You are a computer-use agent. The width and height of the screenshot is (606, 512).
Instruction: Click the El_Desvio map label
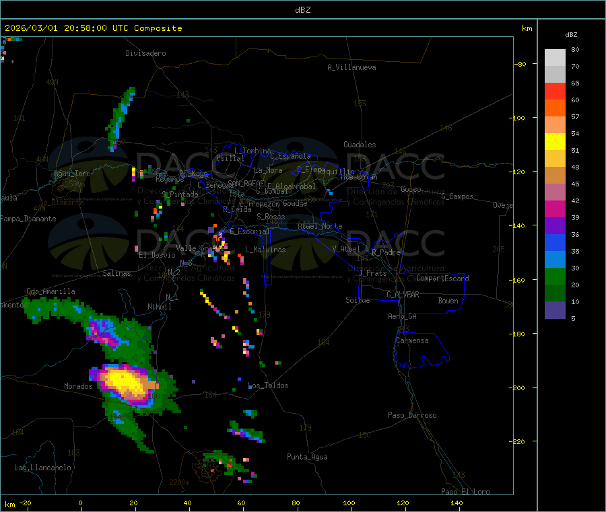[158, 255]
